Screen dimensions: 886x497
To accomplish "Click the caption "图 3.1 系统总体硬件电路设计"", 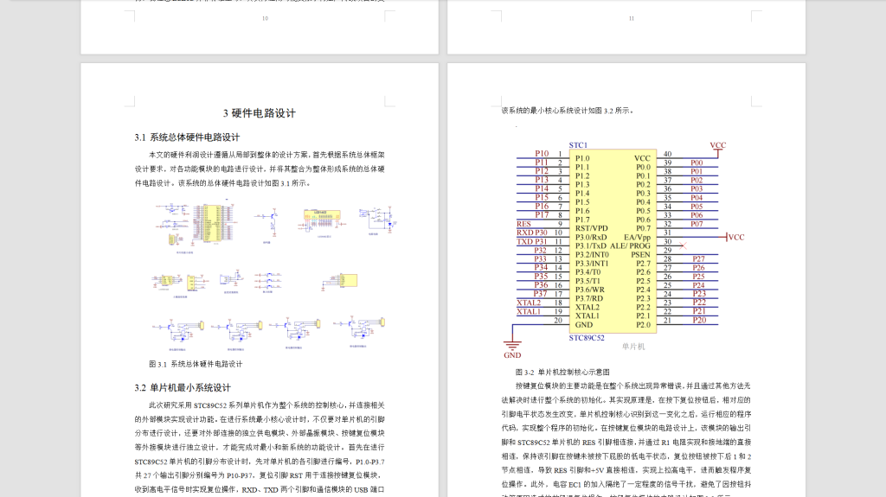I will [196, 364].
